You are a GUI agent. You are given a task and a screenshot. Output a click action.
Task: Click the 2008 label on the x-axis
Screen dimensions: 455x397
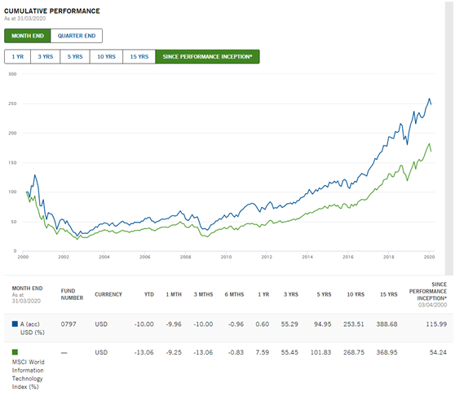(x=185, y=257)
